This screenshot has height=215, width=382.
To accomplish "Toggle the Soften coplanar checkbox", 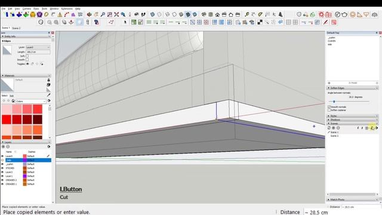I will pyautogui.click(x=329, y=110).
